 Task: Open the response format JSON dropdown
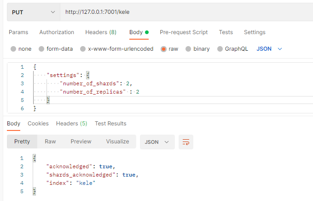coord(157,142)
